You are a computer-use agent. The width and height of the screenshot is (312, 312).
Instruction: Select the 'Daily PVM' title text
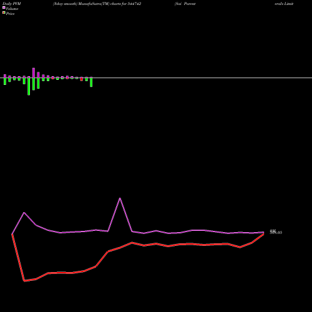pos(12,4)
